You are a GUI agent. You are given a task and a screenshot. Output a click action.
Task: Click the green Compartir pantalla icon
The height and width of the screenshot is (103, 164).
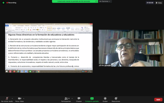(92, 98)
